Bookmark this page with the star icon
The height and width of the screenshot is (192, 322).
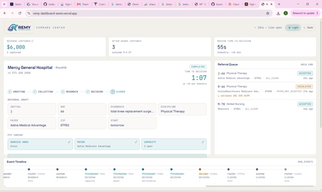click(268, 13)
